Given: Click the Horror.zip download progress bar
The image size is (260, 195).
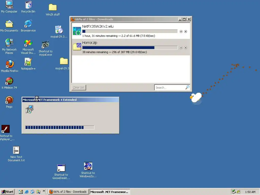Looking at the screenshot, I should [x=130, y=47].
